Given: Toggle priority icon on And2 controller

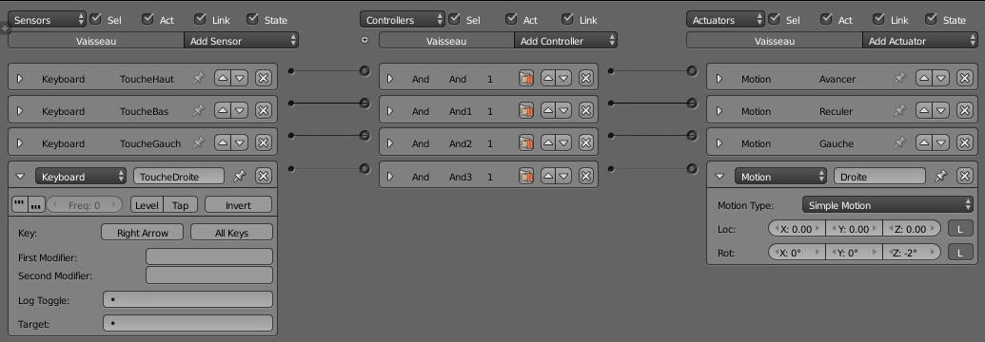Looking at the screenshot, I should point(525,143).
